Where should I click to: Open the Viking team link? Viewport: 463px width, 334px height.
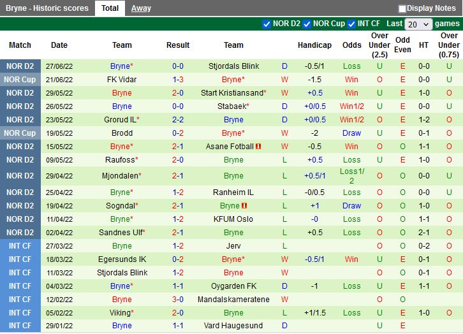pos(121,313)
